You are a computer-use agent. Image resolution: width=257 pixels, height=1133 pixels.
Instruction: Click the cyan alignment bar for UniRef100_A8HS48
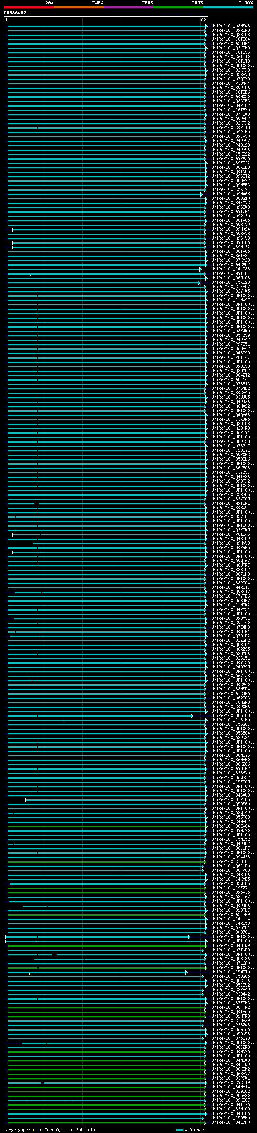[108, 26]
